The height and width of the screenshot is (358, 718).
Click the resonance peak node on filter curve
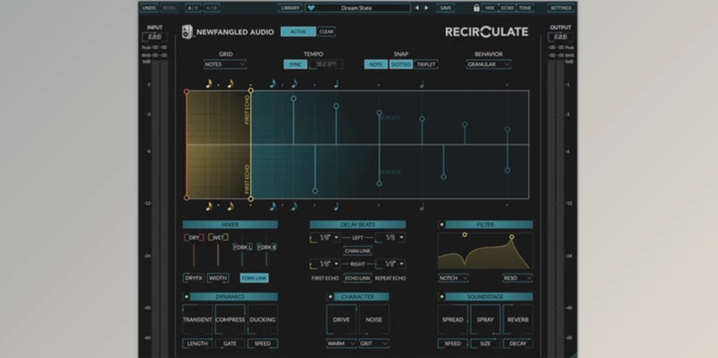coord(511,237)
